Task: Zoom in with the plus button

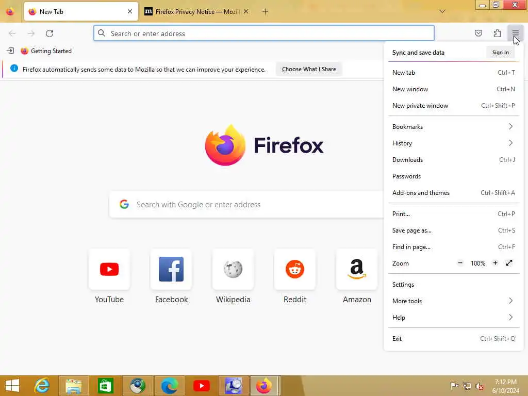Action: [495, 263]
